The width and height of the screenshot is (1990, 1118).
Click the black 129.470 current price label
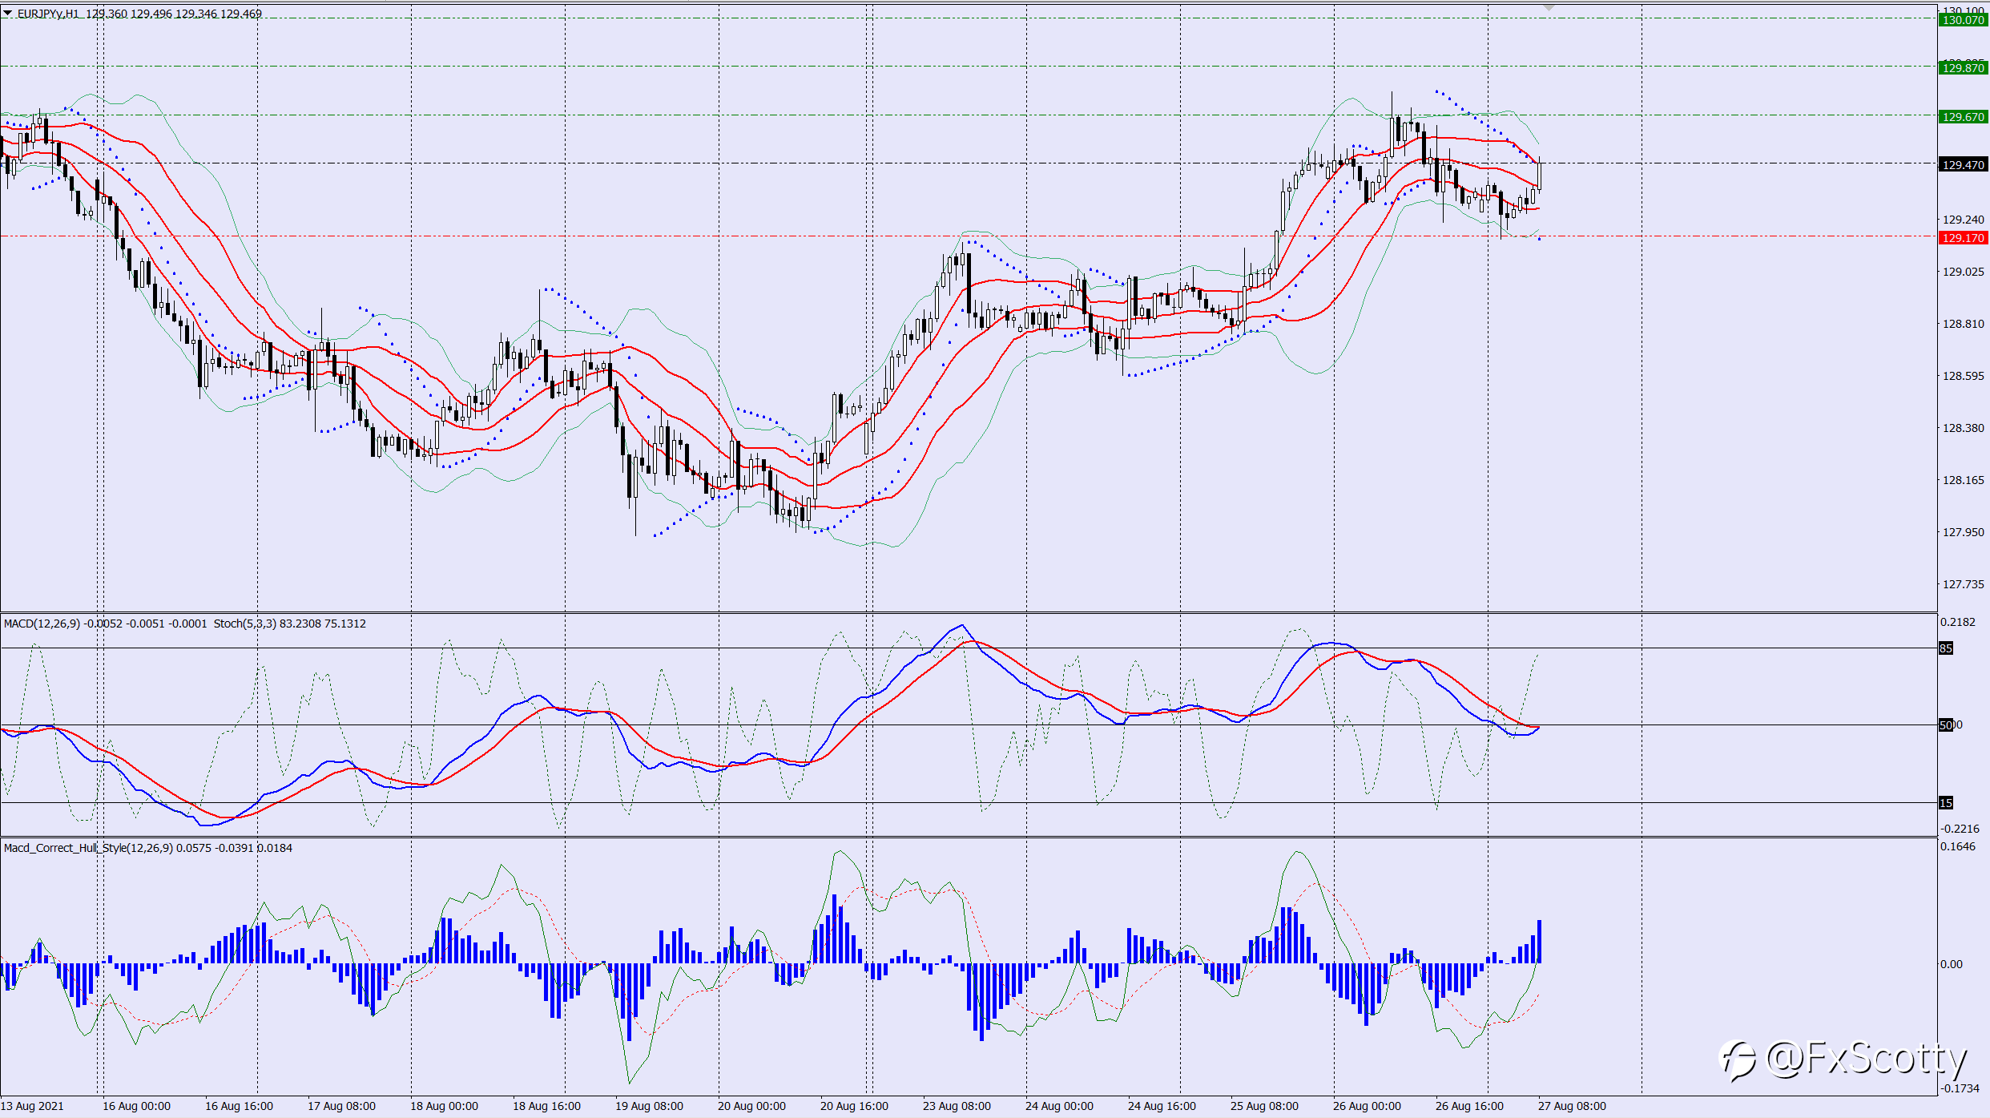(x=1963, y=165)
